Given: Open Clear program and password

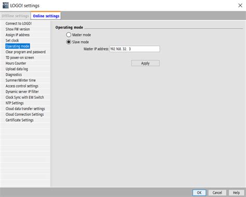Looking at the screenshot, I should tap(25, 52).
